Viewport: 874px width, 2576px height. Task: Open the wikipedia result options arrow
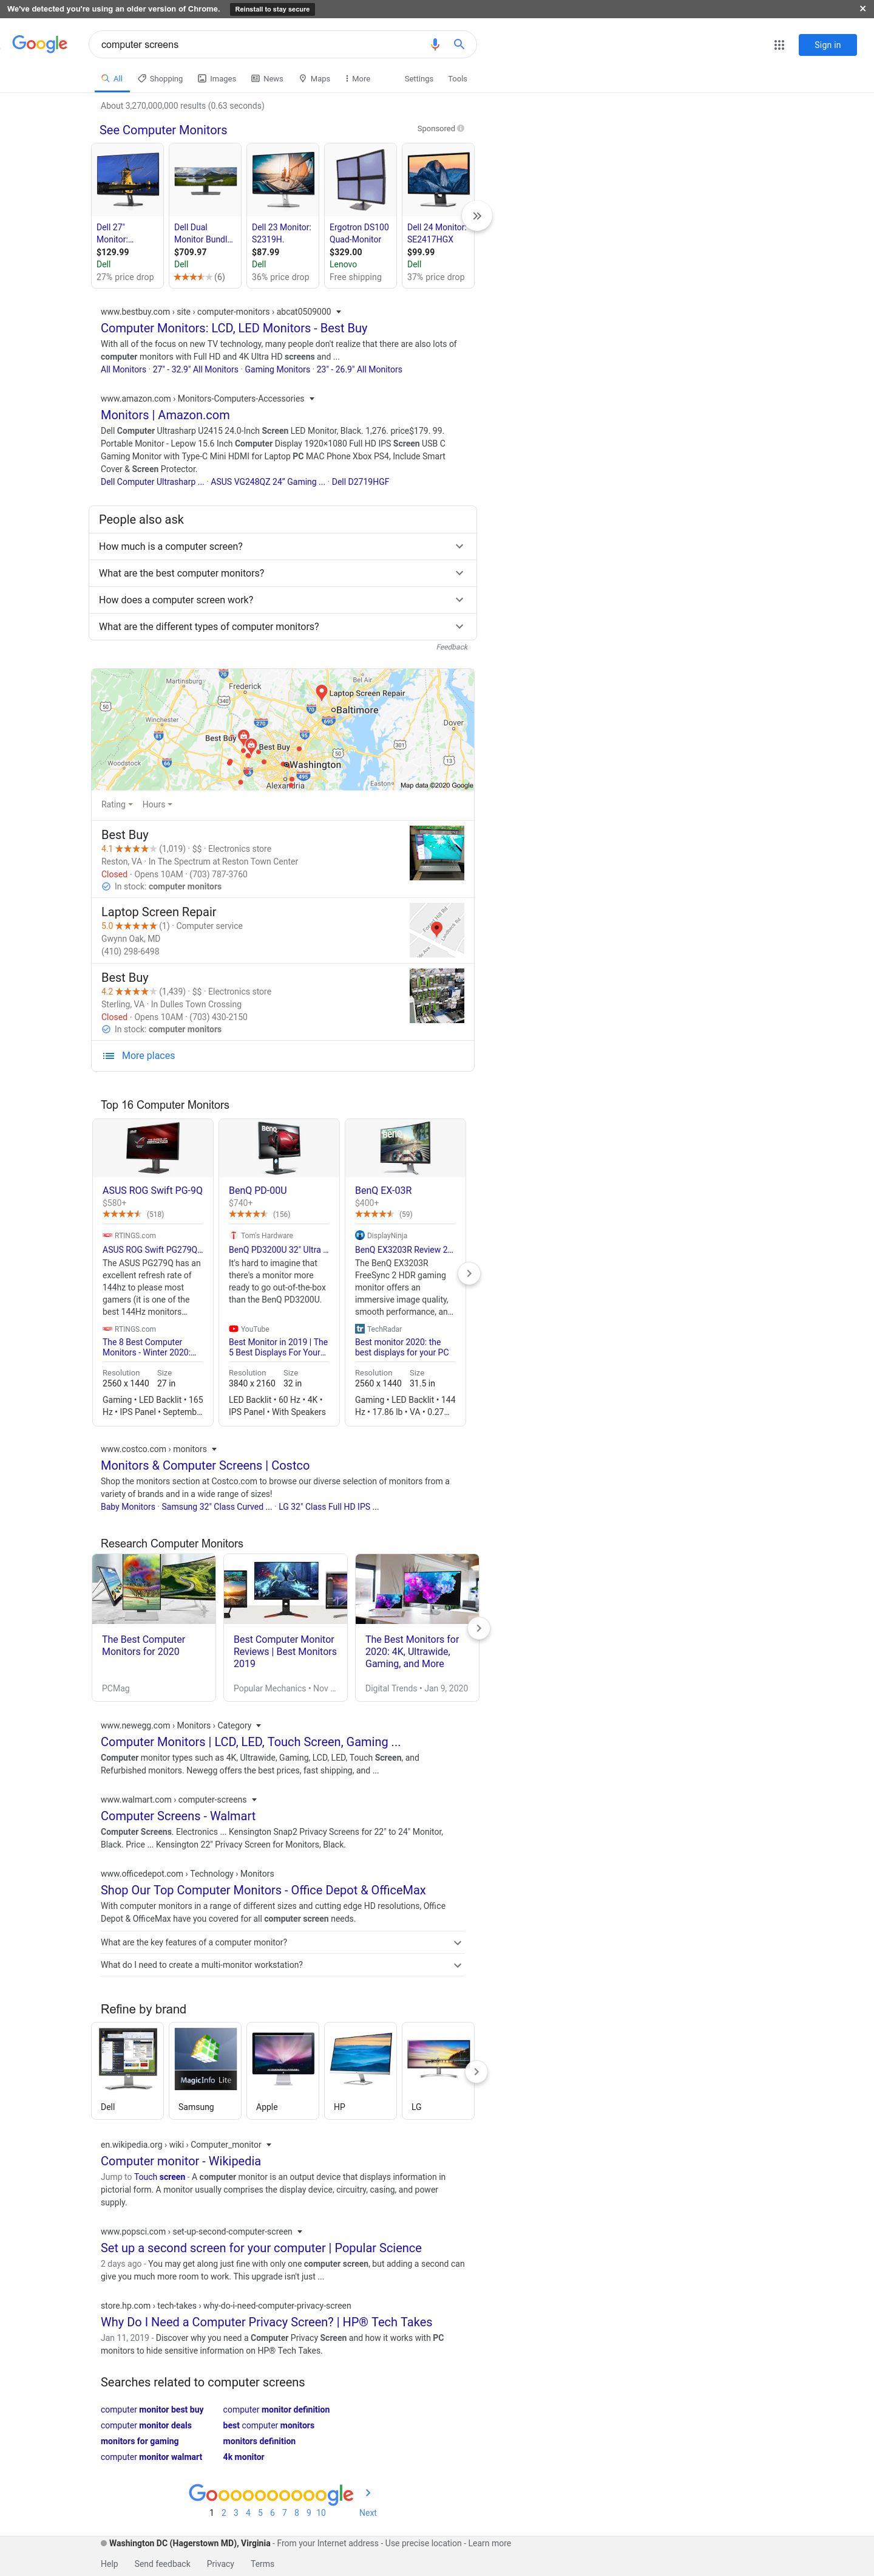(x=269, y=2145)
